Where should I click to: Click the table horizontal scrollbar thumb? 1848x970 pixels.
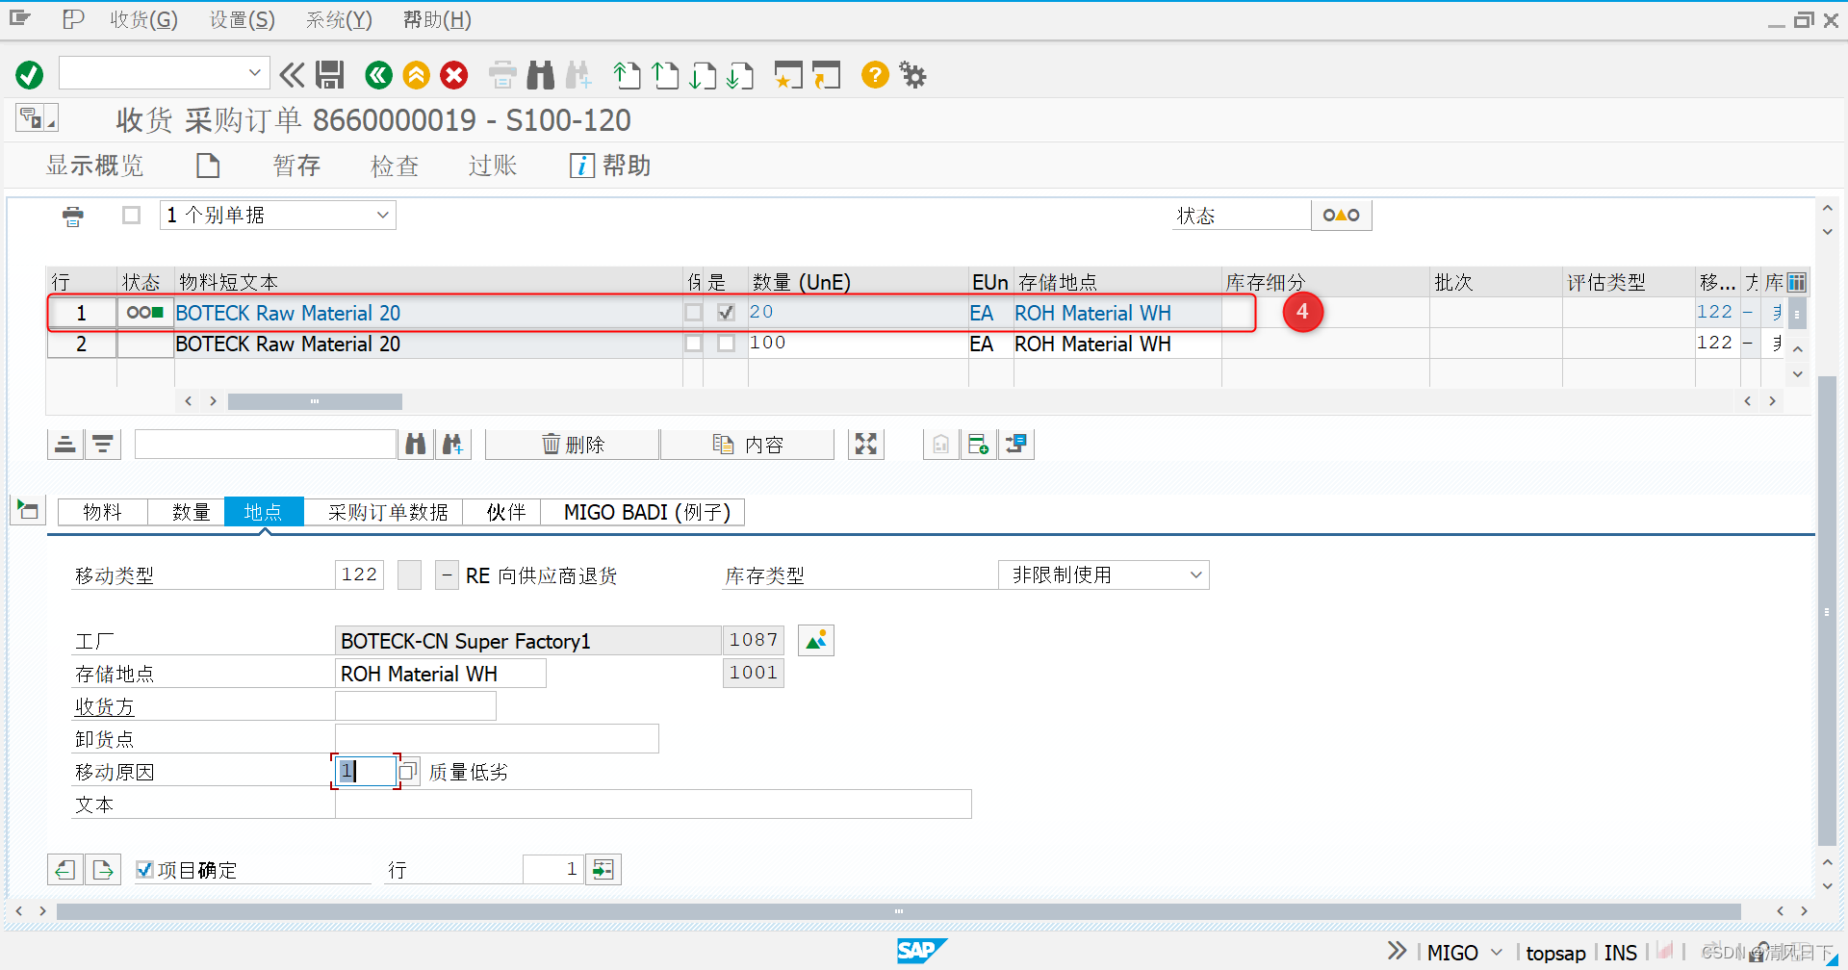click(315, 401)
